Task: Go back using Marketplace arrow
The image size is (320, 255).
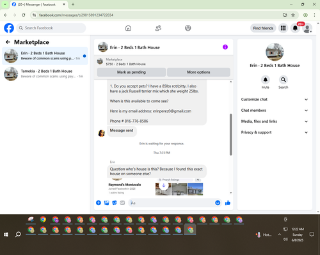Action: [x=8, y=42]
